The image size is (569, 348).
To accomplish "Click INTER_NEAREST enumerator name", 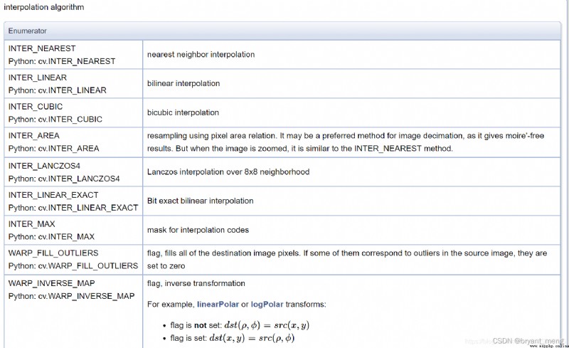I will [42, 48].
